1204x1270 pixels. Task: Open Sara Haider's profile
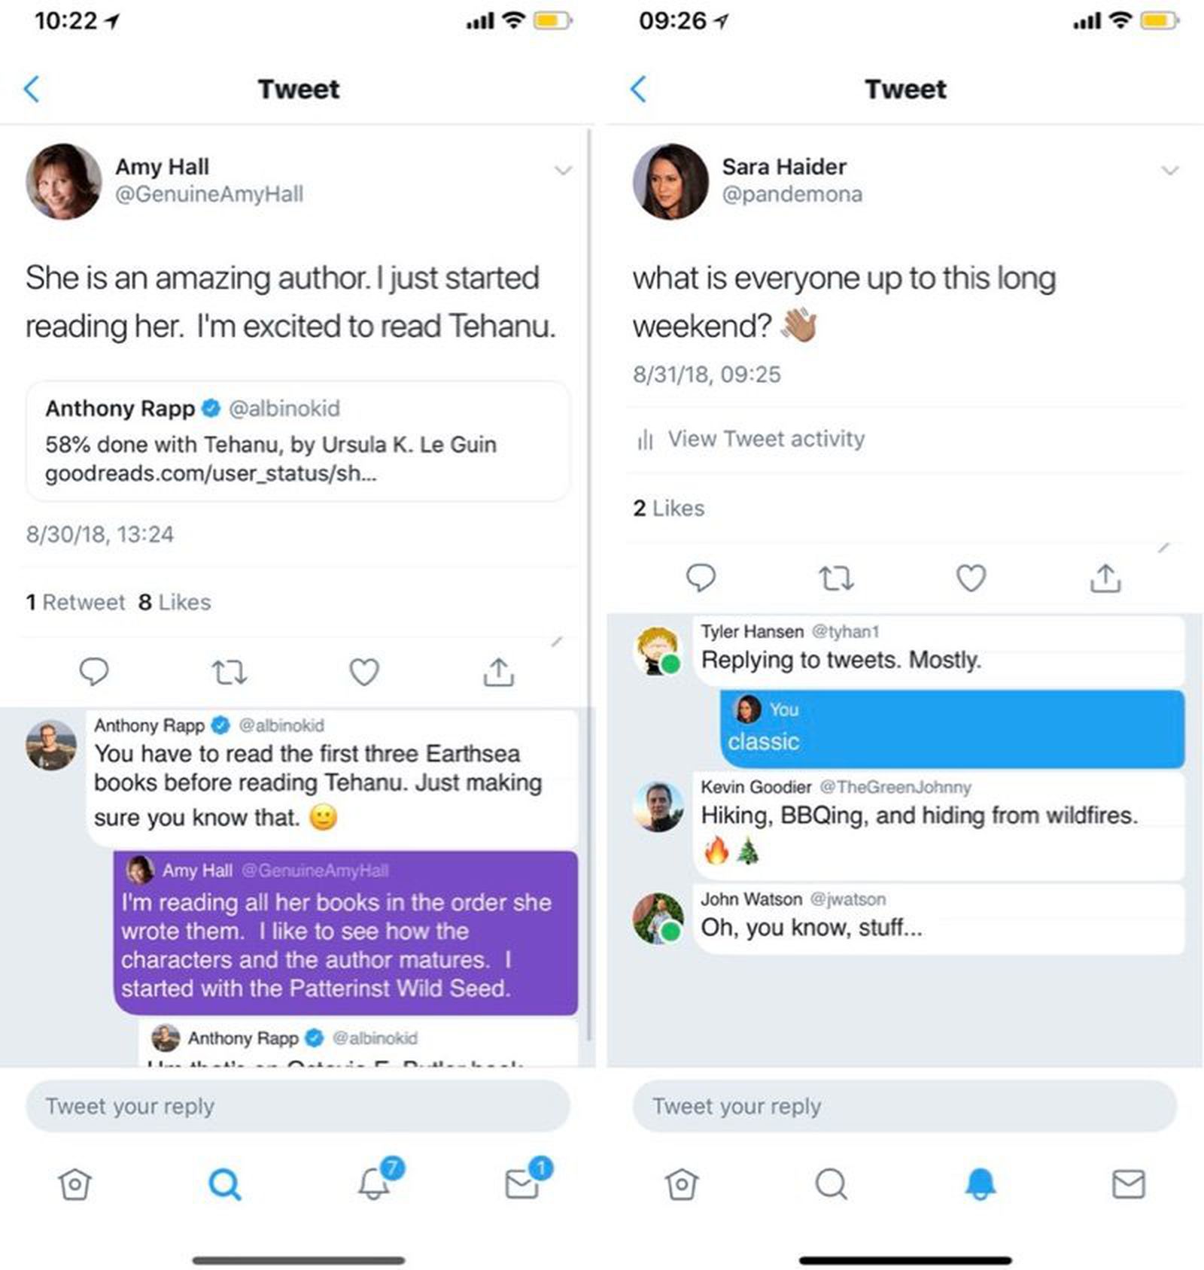tap(672, 181)
